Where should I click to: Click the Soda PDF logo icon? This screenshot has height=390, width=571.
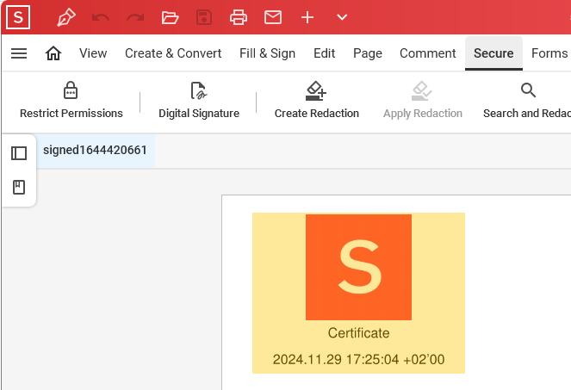18,17
